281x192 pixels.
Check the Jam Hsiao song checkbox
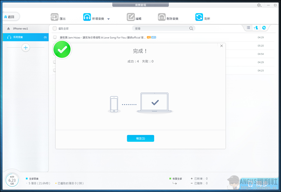(x=55, y=37)
